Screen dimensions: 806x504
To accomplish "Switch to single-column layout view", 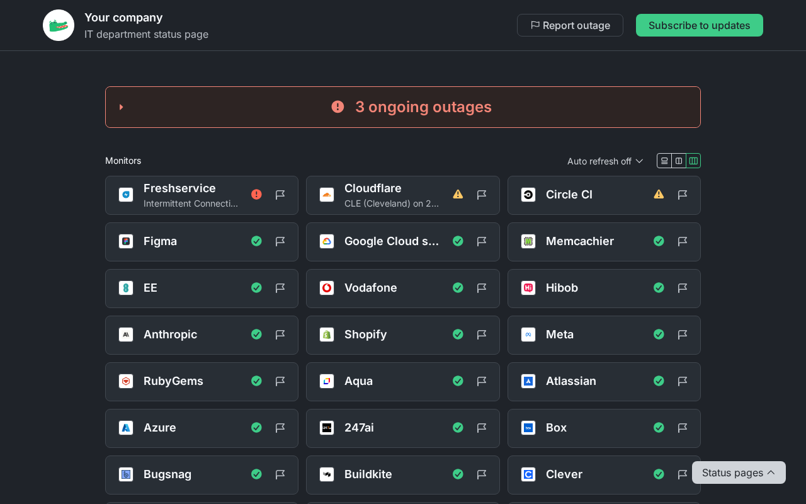I will [x=664, y=161].
